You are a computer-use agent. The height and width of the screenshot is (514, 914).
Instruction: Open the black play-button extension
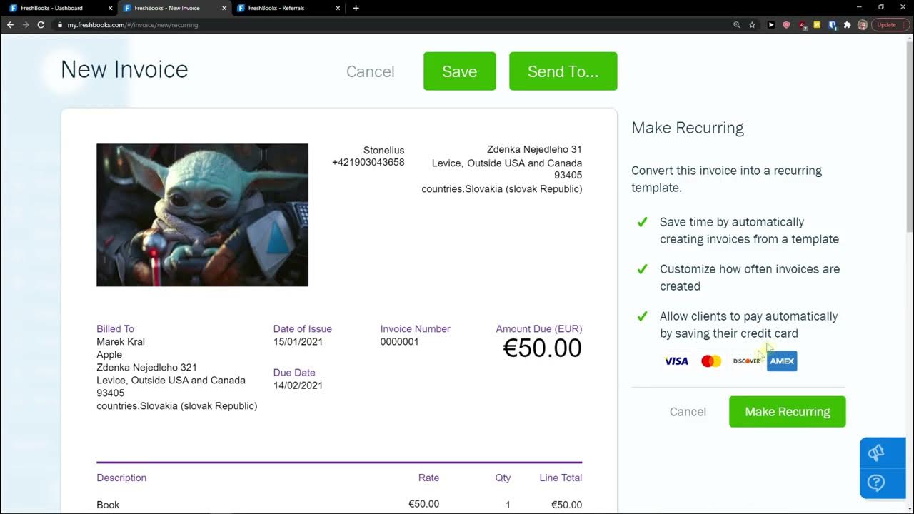[x=771, y=24]
